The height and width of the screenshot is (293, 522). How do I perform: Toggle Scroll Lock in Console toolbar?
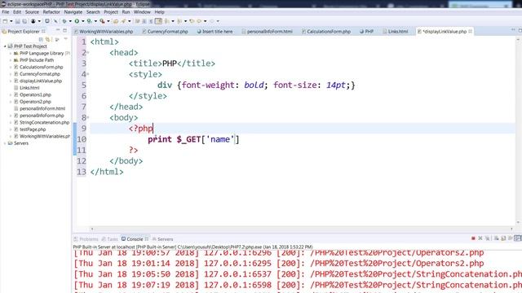(x=503, y=238)
